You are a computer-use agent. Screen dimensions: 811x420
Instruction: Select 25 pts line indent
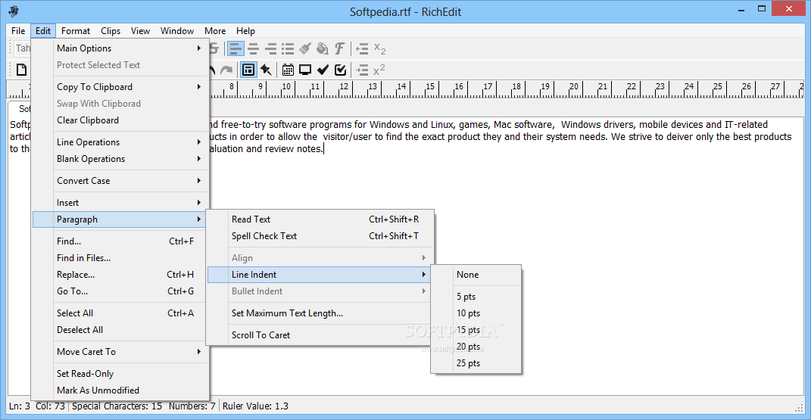[476, 363]
